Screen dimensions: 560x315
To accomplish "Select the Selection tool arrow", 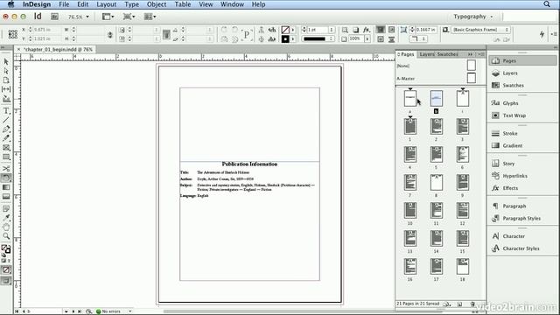I will point(6,62).
